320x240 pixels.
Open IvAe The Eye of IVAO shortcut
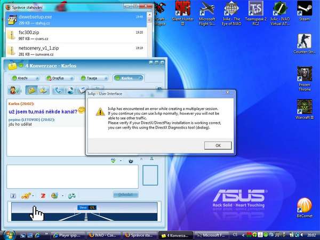click(231, 13)
